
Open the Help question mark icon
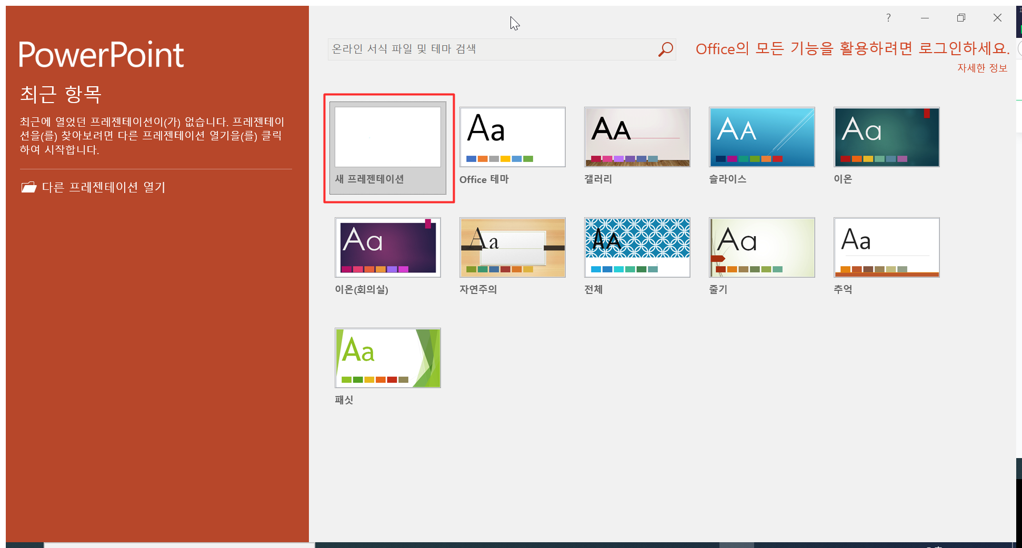tap(888, 18)
